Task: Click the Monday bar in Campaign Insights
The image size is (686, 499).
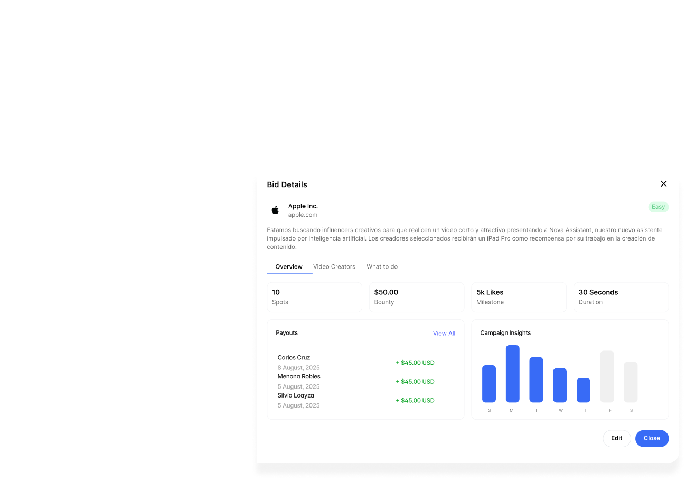Action: (x=512, y=374)
